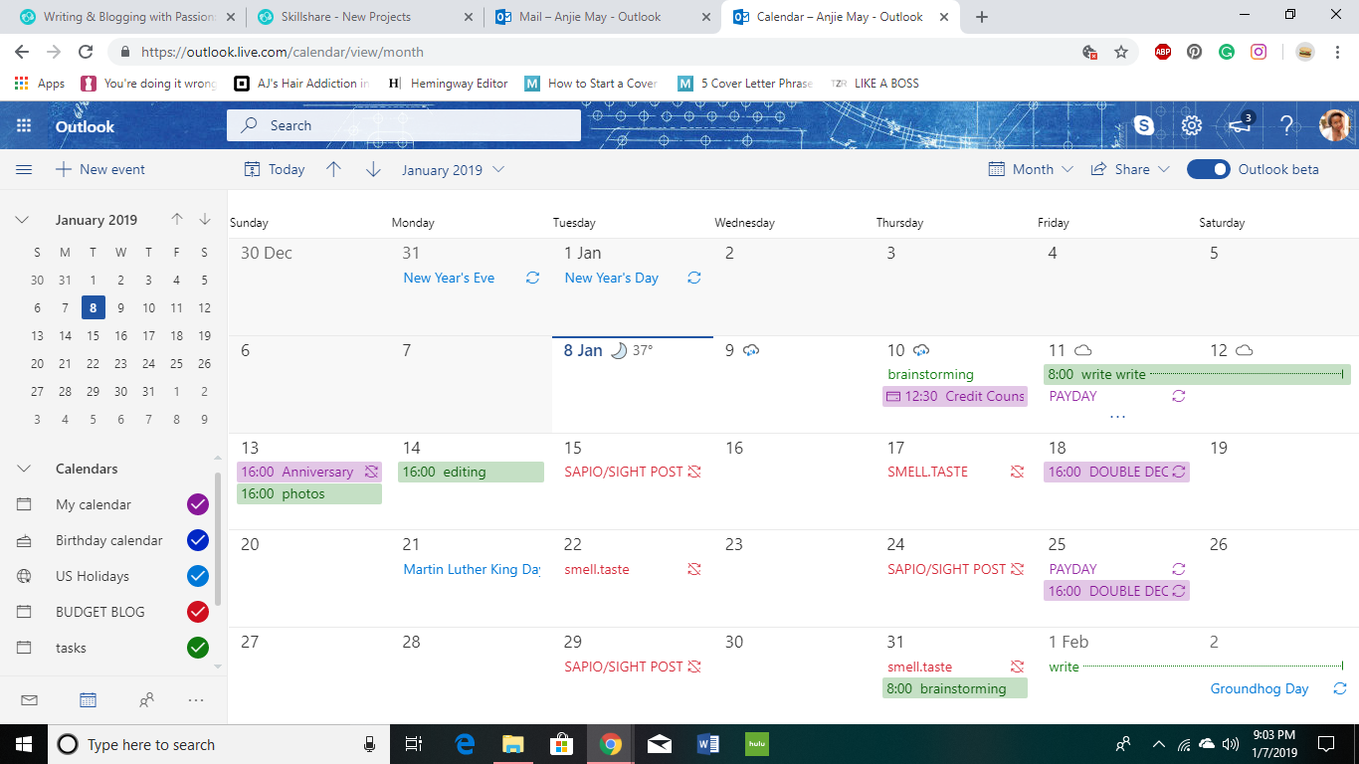Open a new browser tab
The width and height of the screenshot is (1359, 764).
coord(982,17)
